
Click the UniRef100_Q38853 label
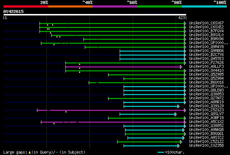click(206, 94)
